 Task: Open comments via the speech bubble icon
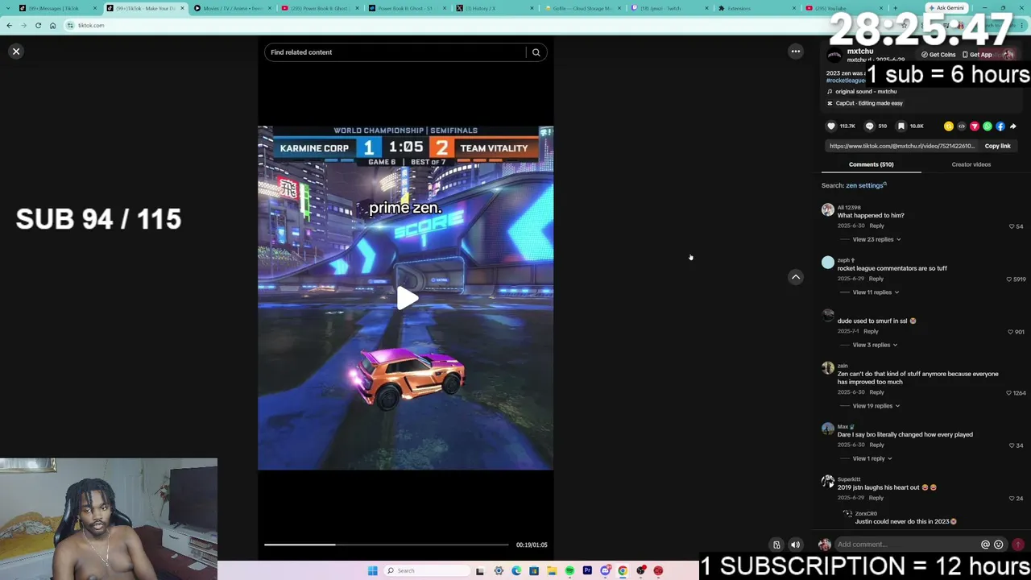[869, 126]
